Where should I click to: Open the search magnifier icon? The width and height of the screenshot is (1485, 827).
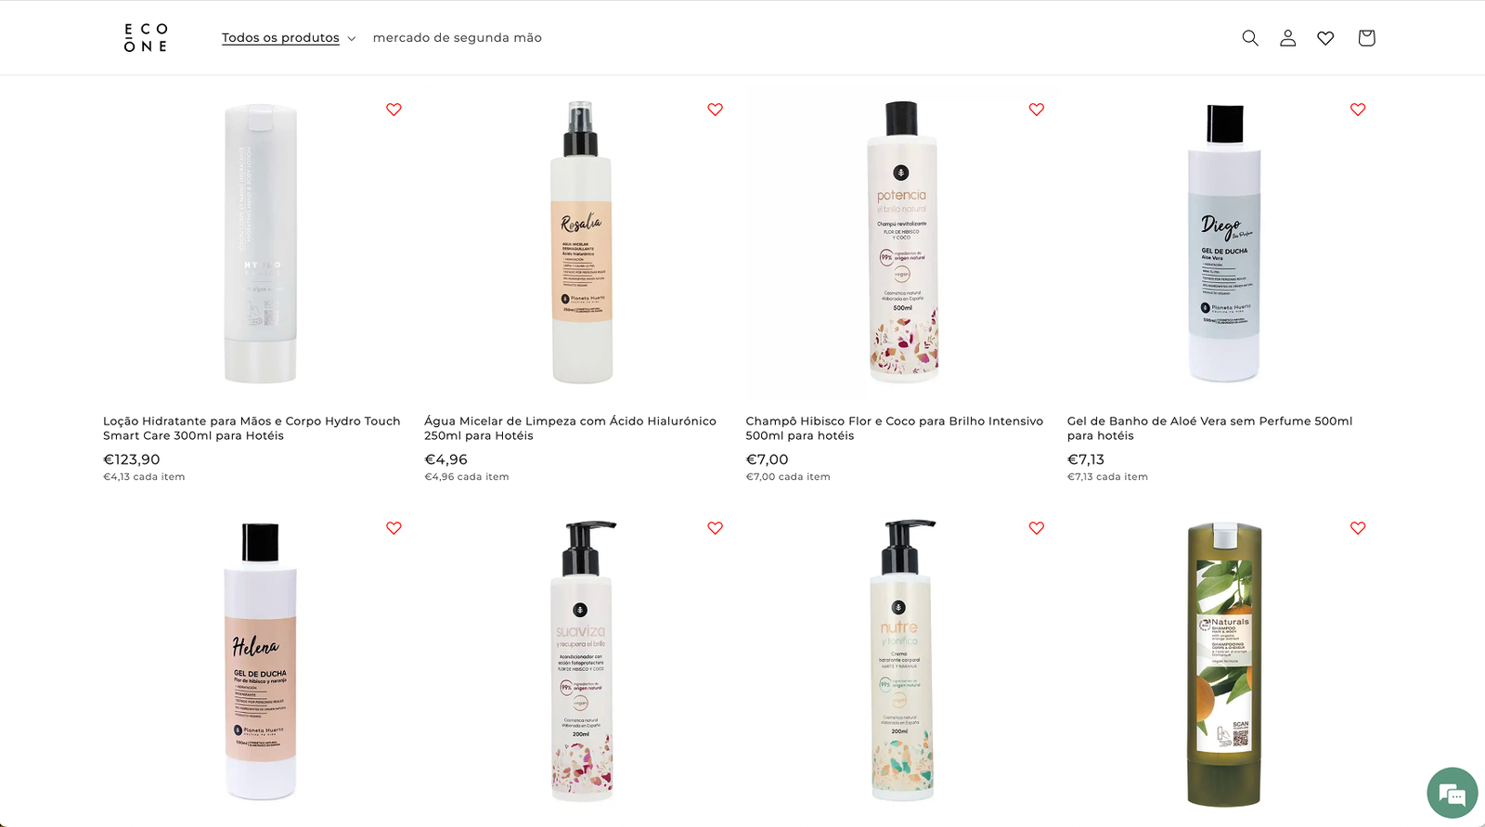tap(1250, 38)
